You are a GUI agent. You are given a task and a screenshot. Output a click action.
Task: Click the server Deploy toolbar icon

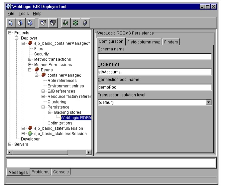(85, 23)
